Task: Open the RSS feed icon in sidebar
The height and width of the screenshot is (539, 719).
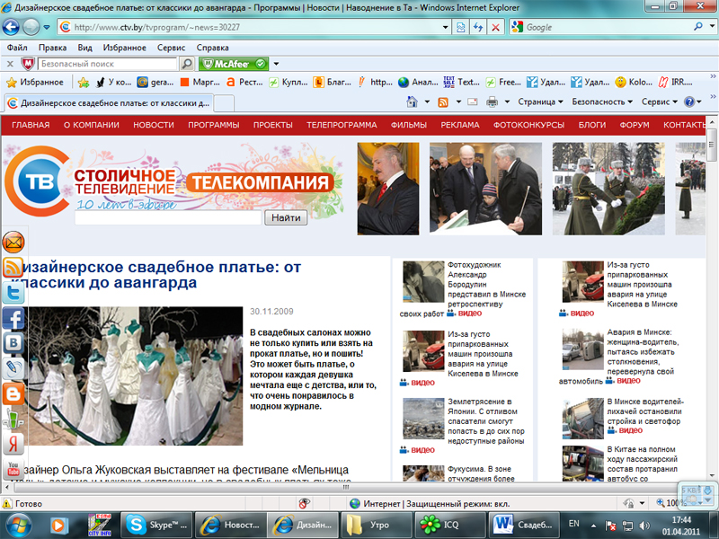Action: tap(13, 267)
